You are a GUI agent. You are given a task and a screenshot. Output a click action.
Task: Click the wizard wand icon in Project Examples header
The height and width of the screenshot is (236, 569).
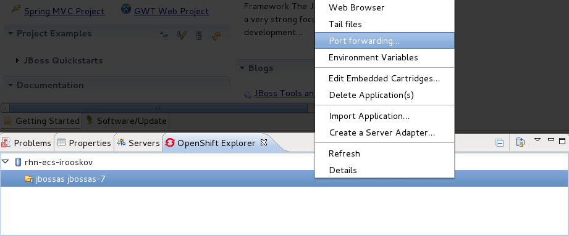pyautogui.click(x=181, y=36)
